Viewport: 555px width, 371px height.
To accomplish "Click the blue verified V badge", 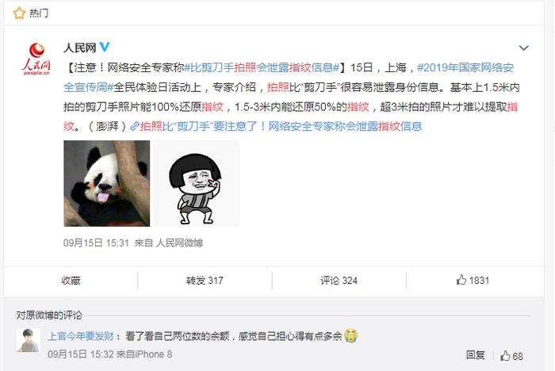I will (105, 47).
